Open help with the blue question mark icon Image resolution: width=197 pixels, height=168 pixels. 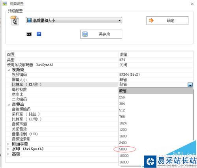[39, 34]
